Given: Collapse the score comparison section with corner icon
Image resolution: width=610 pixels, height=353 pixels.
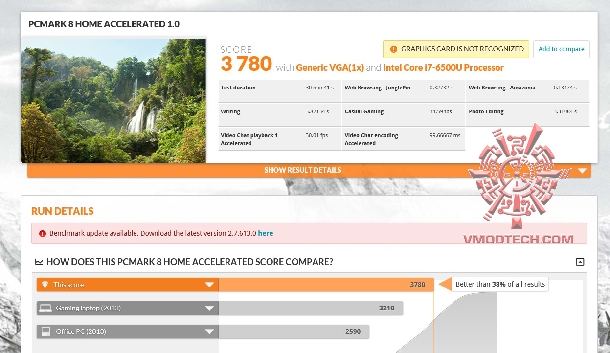Looking at the screenshot, I should coord(580,262).
